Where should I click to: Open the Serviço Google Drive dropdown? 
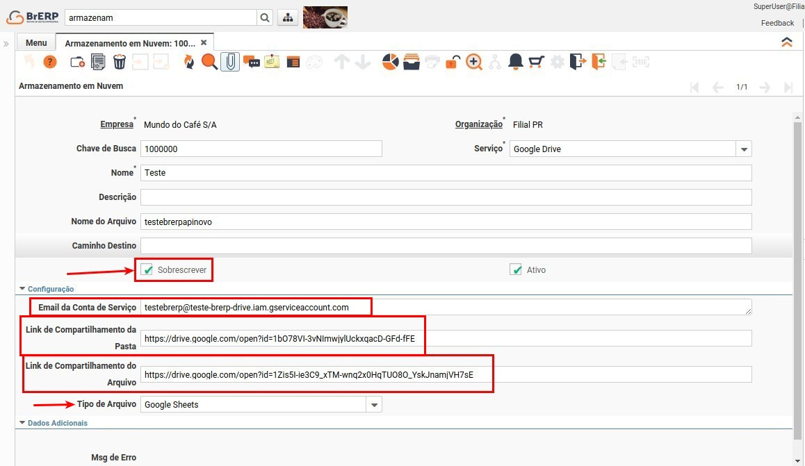pos(744,149)
